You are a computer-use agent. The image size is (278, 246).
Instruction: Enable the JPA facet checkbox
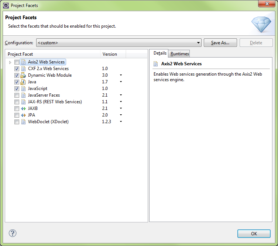pyautogui.click(x=17, y=115)
